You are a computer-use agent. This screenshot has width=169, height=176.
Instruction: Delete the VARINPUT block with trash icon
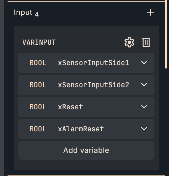[146, 42]
